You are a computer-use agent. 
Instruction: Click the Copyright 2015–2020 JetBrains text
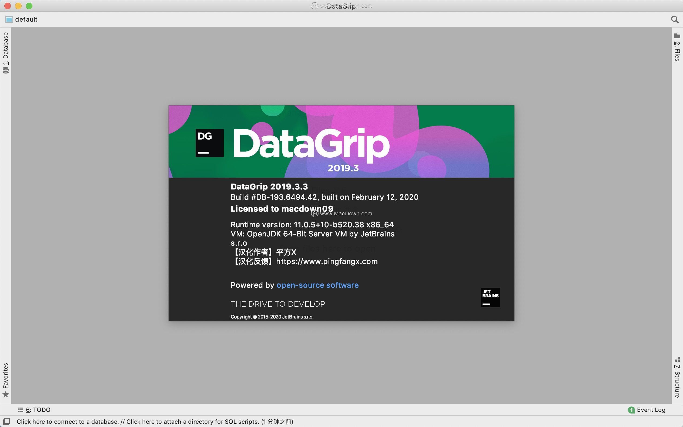(272, 317)
